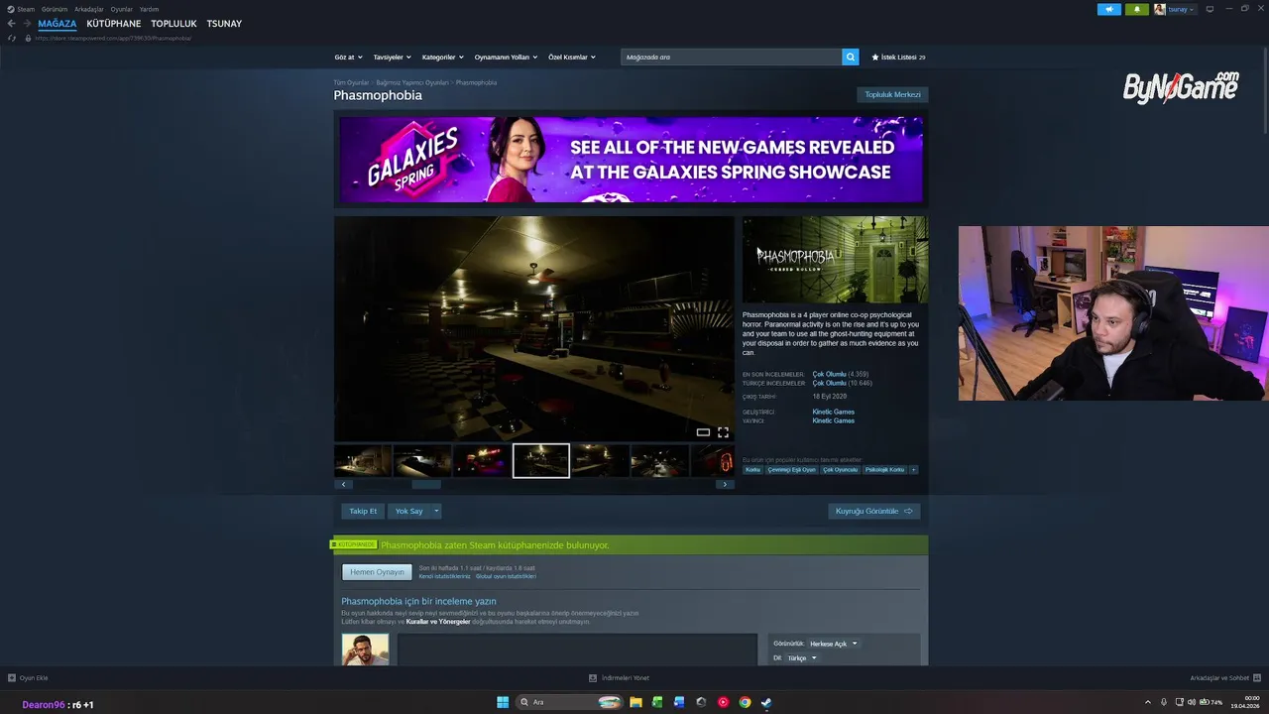1269x714 pixels.
Task: Open the Arkadaşlar menu
Action: pyautogui.click(x=89, y=9)
